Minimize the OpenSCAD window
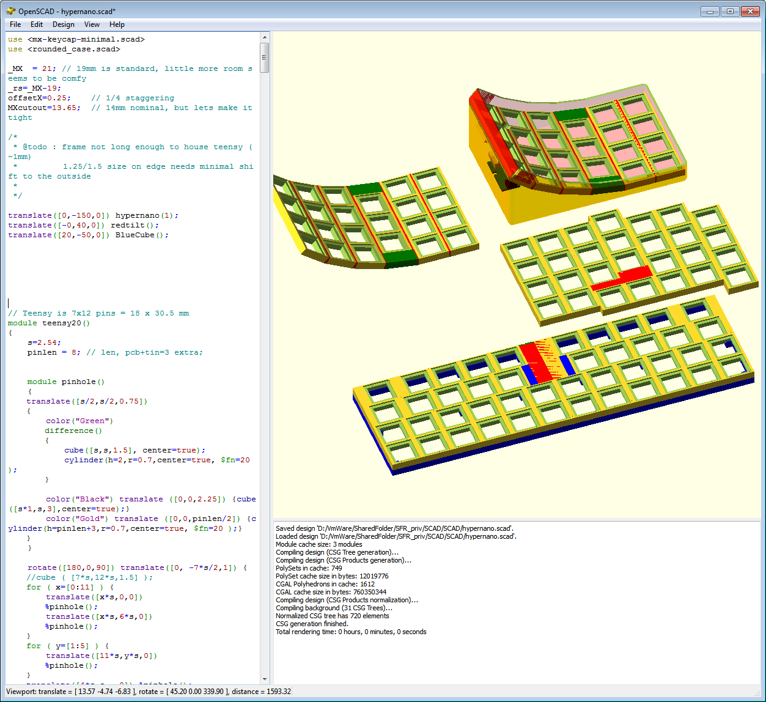Image resolution: width=766 pixels, height=702 pixels. tap(710, 11)
